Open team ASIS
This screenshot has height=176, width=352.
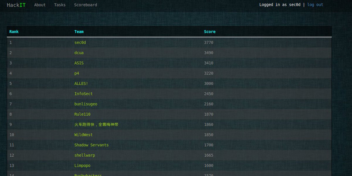pos(79,63)
